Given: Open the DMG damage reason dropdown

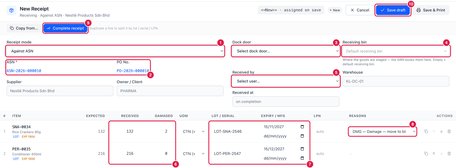Looking at the screenshot, I should [382, 132].
